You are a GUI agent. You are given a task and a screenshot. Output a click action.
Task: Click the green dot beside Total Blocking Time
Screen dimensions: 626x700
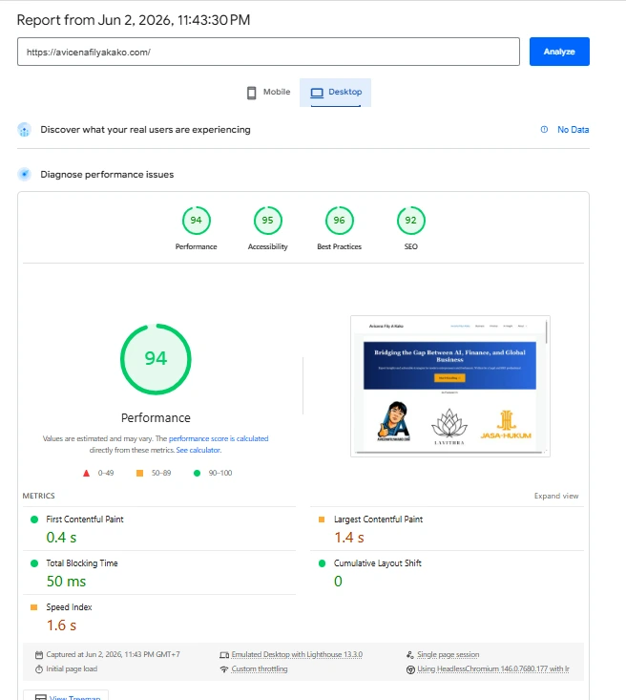34,563
